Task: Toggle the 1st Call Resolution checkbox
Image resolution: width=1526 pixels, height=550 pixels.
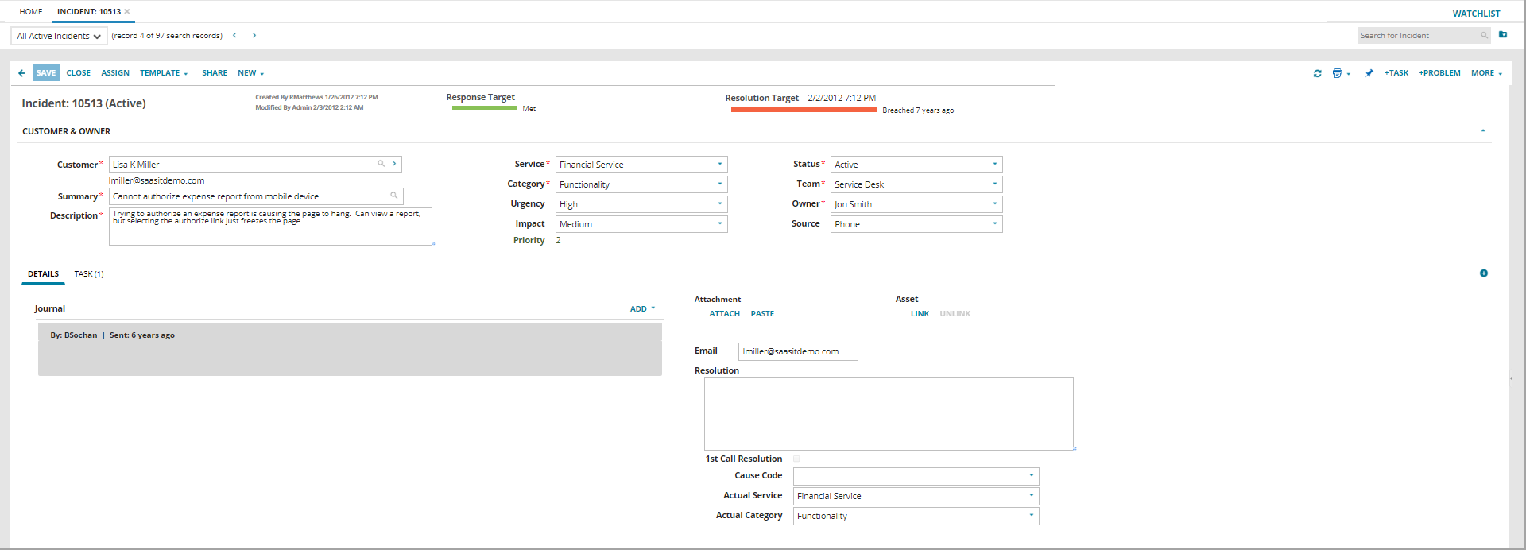Action: coord(796,459)
